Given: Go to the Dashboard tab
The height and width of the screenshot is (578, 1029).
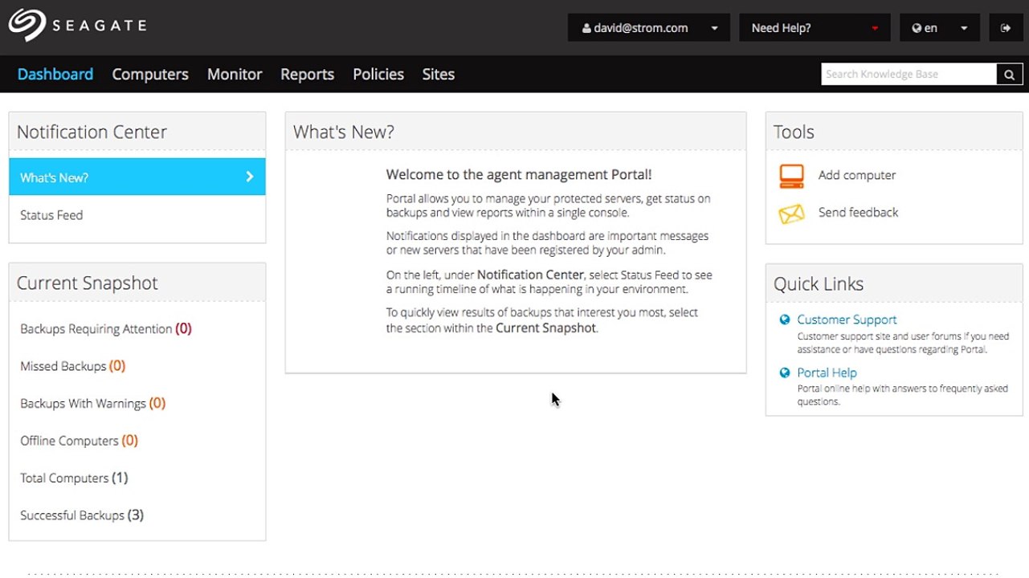Looking at the screenshot, I should [x=55, y=74].
